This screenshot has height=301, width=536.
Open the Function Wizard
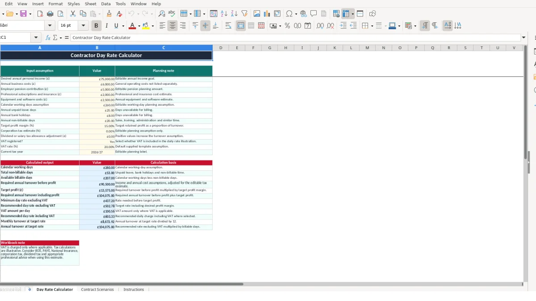(x=48, y=38)
